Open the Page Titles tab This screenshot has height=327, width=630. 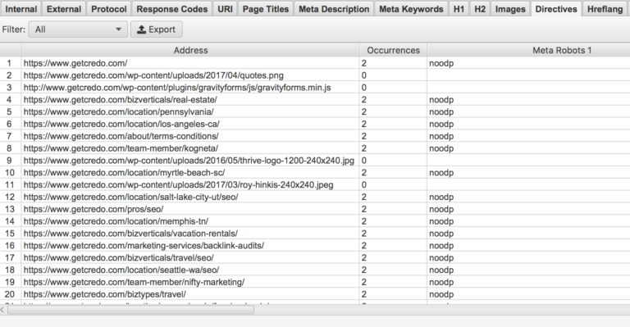click(266, 9)
